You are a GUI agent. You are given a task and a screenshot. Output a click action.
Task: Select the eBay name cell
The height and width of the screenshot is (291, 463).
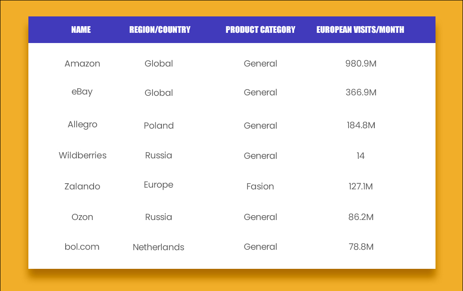click(82, 92)
